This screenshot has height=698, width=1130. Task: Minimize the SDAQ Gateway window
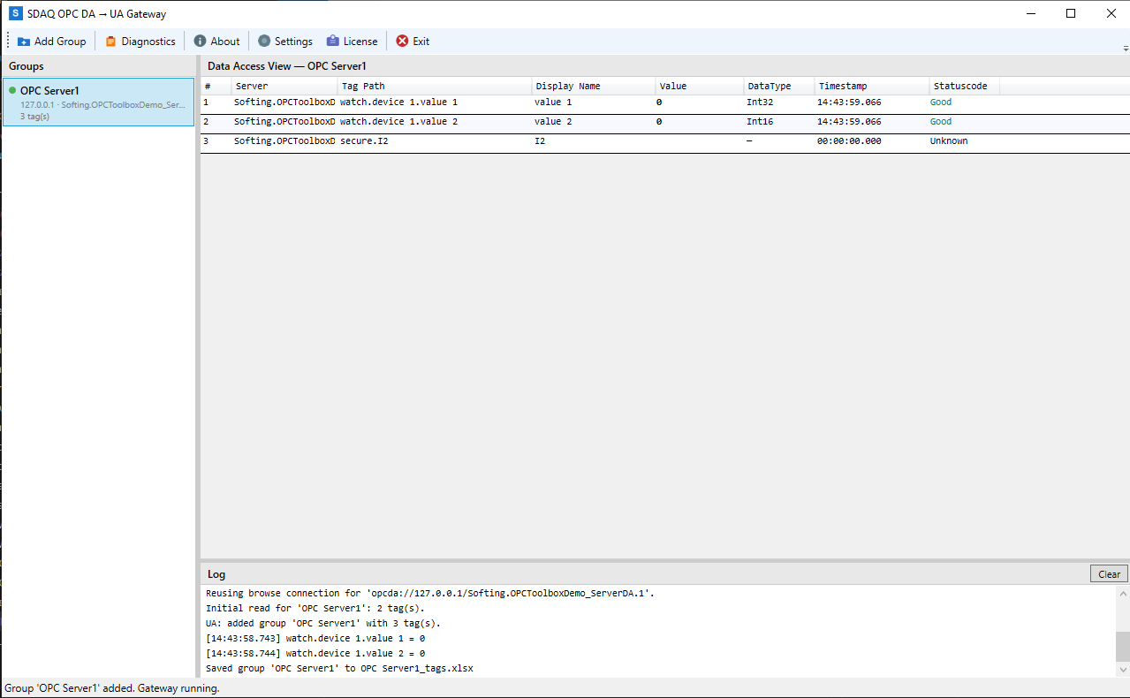coord(1030,13)
